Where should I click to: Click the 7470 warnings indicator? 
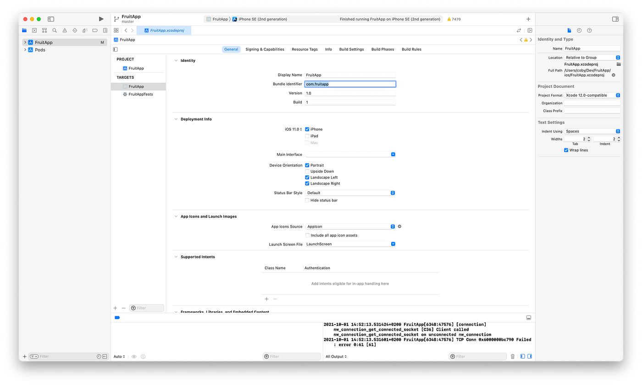coord(454,19)
